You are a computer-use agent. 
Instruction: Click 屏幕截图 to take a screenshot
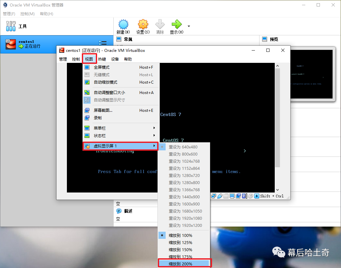[103, 111]
